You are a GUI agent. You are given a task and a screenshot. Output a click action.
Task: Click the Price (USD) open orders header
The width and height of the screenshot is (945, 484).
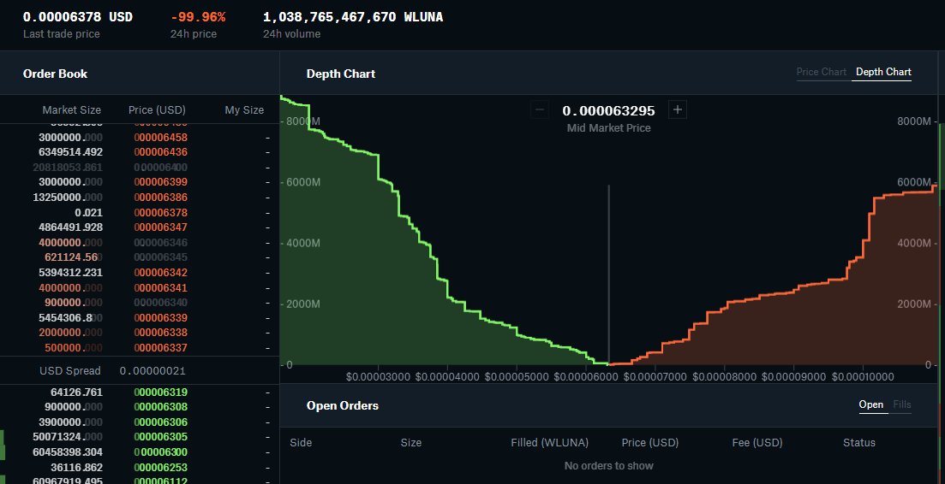click(649, 442)
